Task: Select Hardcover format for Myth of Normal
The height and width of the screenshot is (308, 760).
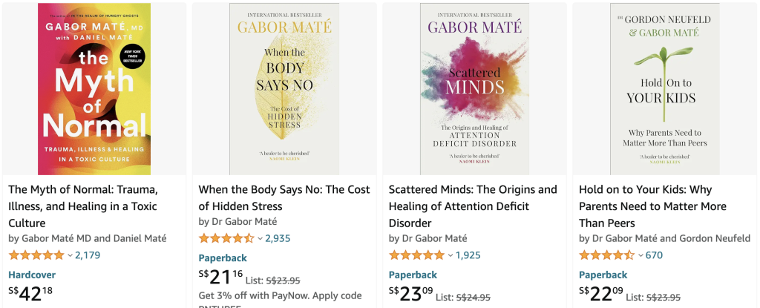Action: pyautogui.click(x=32, y=275)
